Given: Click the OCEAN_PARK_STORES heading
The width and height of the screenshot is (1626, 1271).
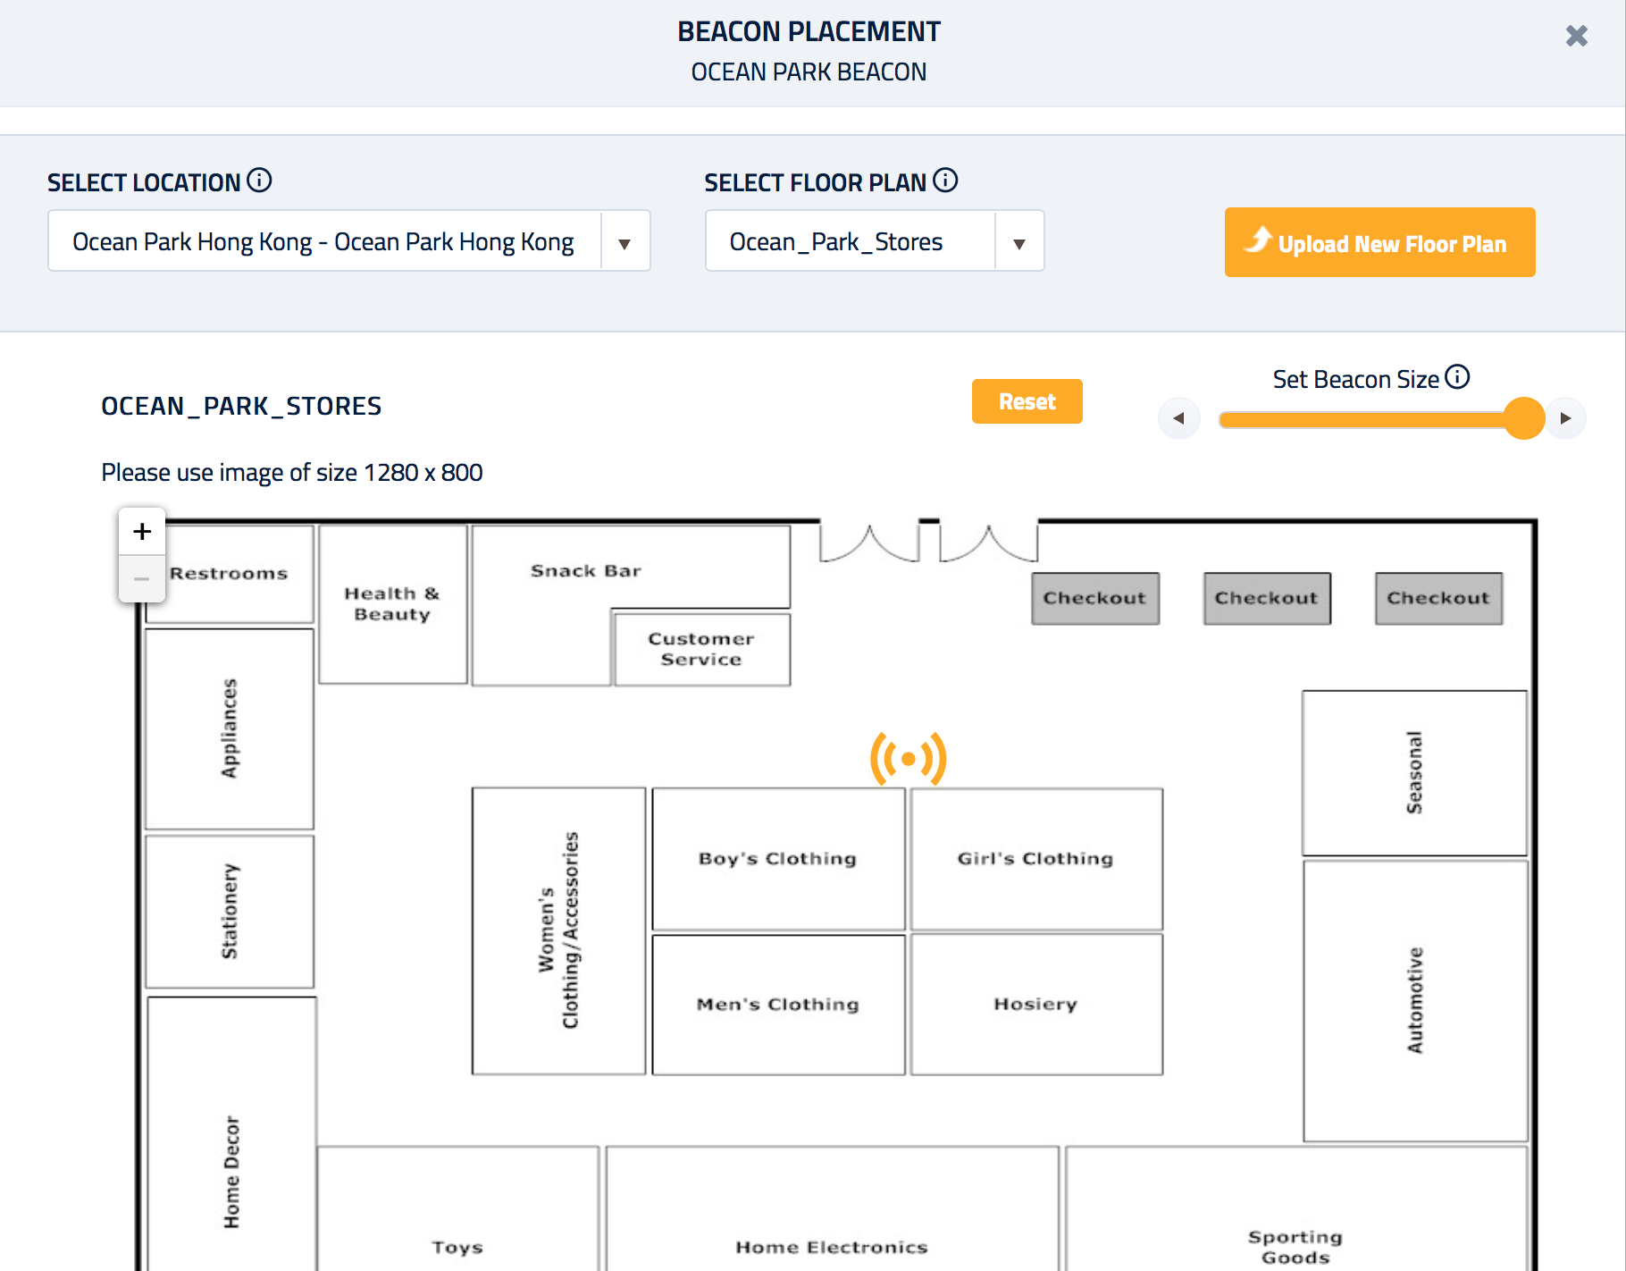Looking at the screenshot, I should pyautogui.click(x=241, y=406).
